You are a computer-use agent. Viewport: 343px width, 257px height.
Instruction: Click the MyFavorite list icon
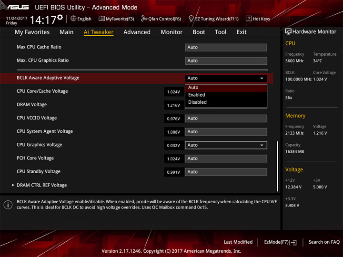[101, 19]
